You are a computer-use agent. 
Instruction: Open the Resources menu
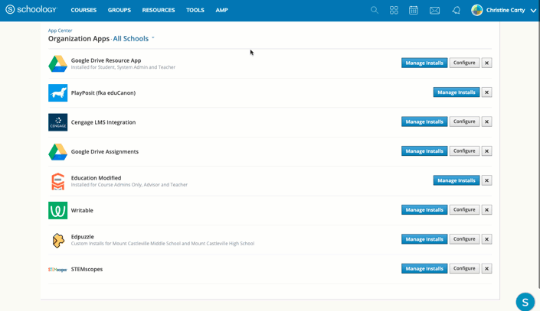pos(159,11)
